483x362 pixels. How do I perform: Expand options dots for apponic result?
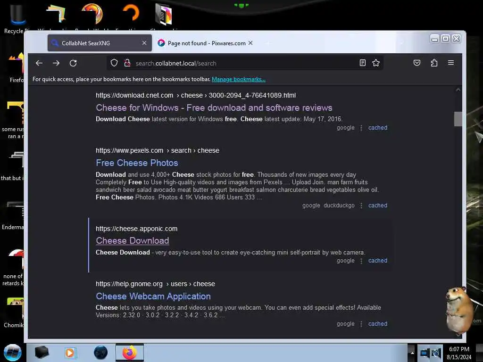361,261
